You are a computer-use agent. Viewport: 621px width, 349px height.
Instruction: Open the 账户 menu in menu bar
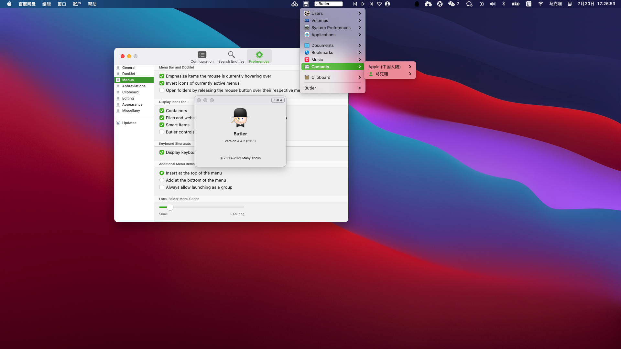tap(77, 4)
